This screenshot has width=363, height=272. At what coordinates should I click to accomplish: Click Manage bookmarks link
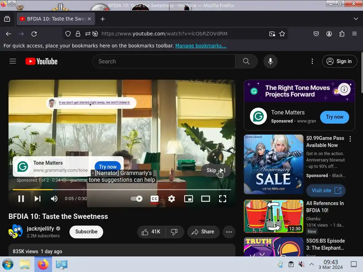point(201,46)
